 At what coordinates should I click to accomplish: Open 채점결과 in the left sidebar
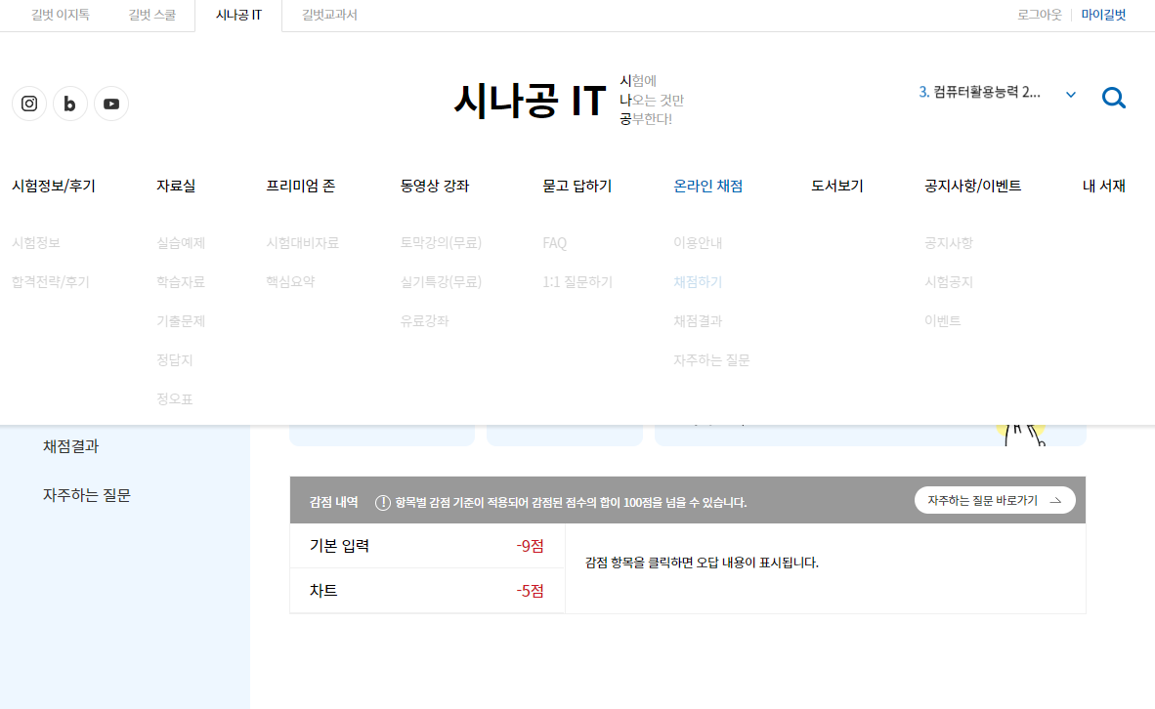(x=70, y=446)
